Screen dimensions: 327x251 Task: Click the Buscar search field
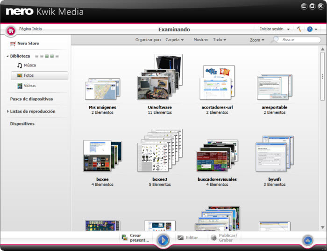pyautogui.click(x=300, y=40)
